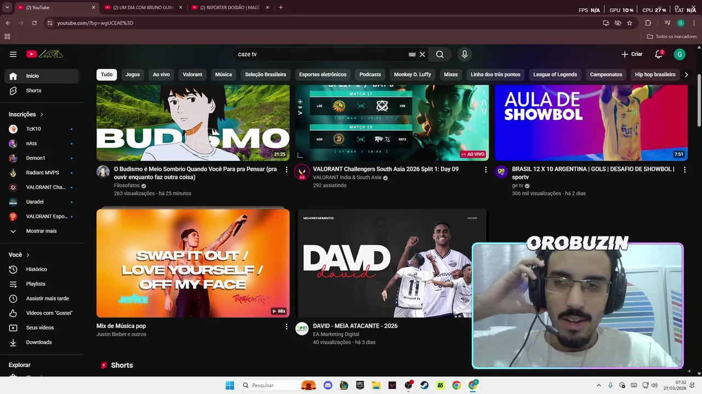This screenshot has height=394, width=702.
Task: Click the install app icon in address bar
Action: point(606,23)
